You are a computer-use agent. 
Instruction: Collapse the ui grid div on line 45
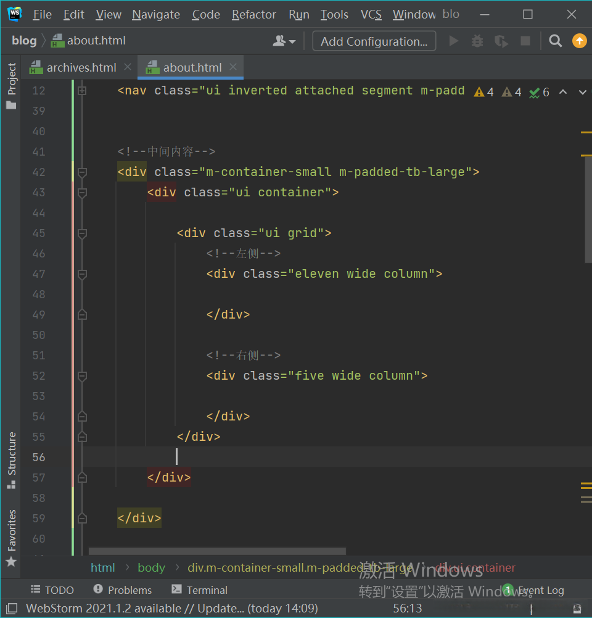click(82, 233)
